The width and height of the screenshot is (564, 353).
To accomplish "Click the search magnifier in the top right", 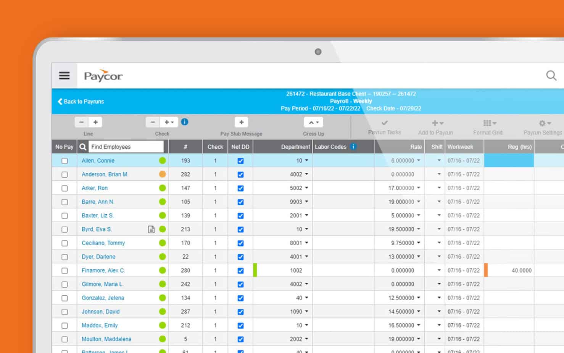I will point(551,75).
